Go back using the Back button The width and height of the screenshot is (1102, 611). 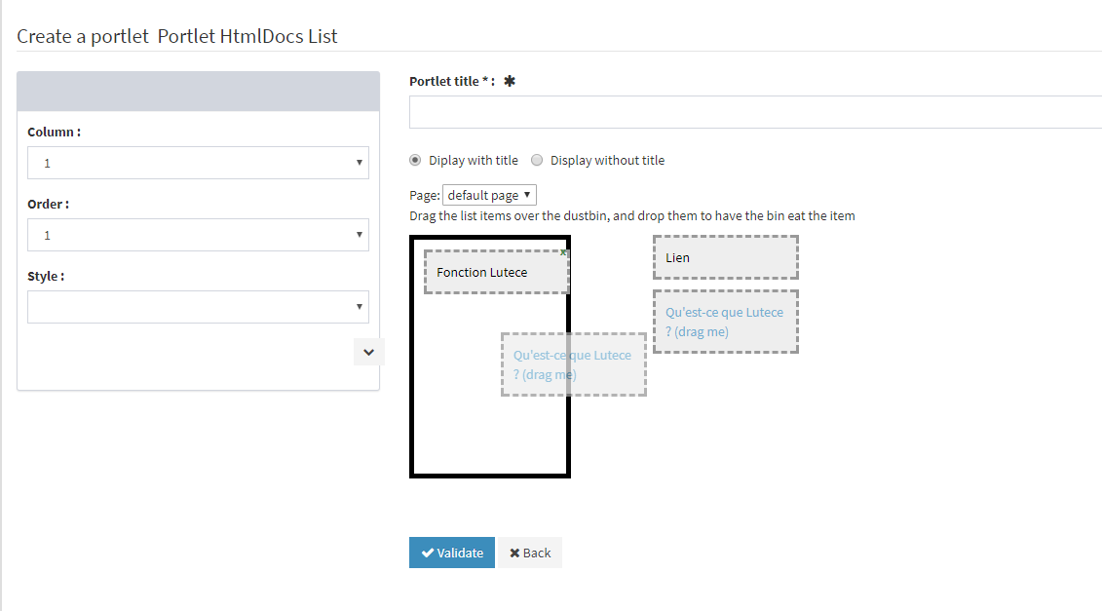point(530,553)
